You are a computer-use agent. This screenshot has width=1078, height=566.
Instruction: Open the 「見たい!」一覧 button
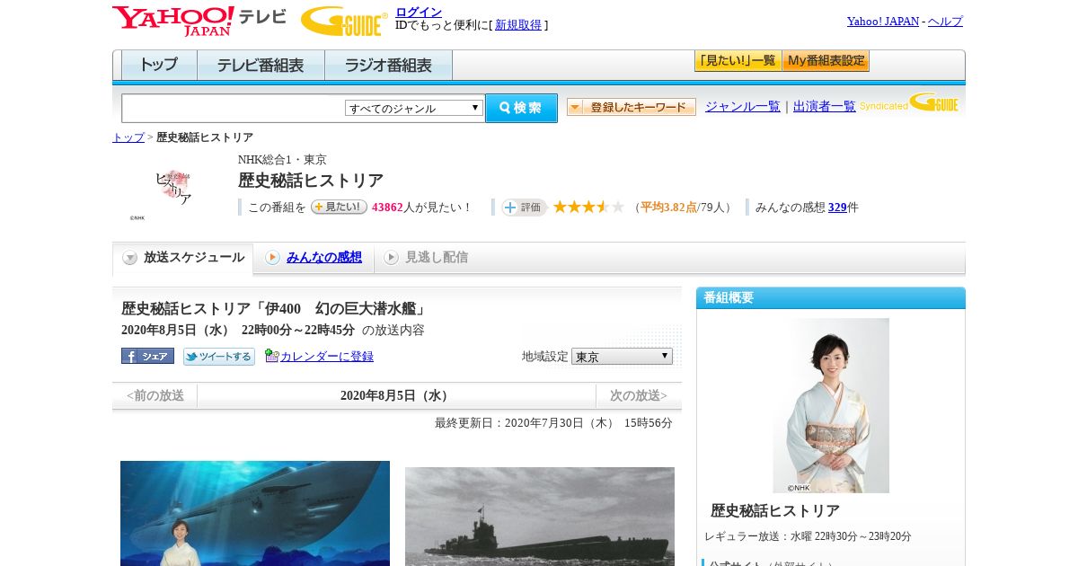click(x=738, y=61)
